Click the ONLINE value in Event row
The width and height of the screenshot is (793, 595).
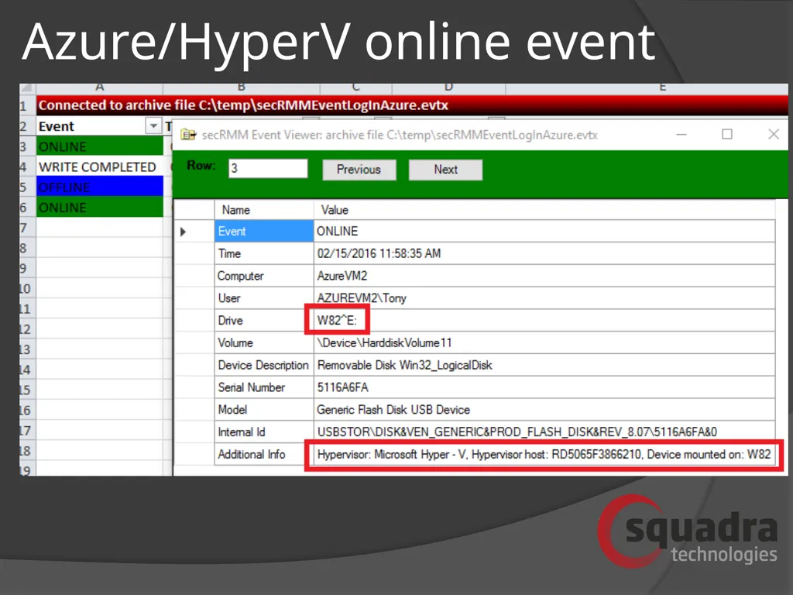[544, 231]
